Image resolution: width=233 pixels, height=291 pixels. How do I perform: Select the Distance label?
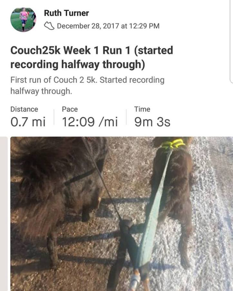24,109
